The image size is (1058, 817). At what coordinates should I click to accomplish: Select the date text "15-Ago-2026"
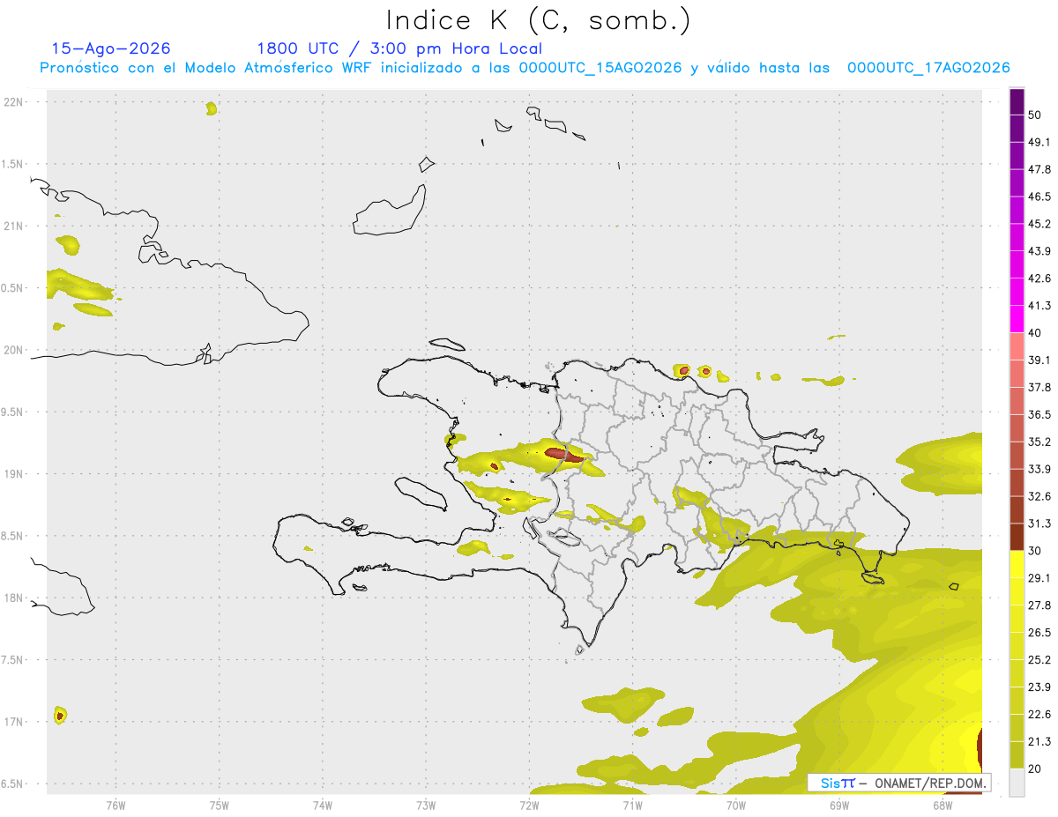tap(111, 48)
